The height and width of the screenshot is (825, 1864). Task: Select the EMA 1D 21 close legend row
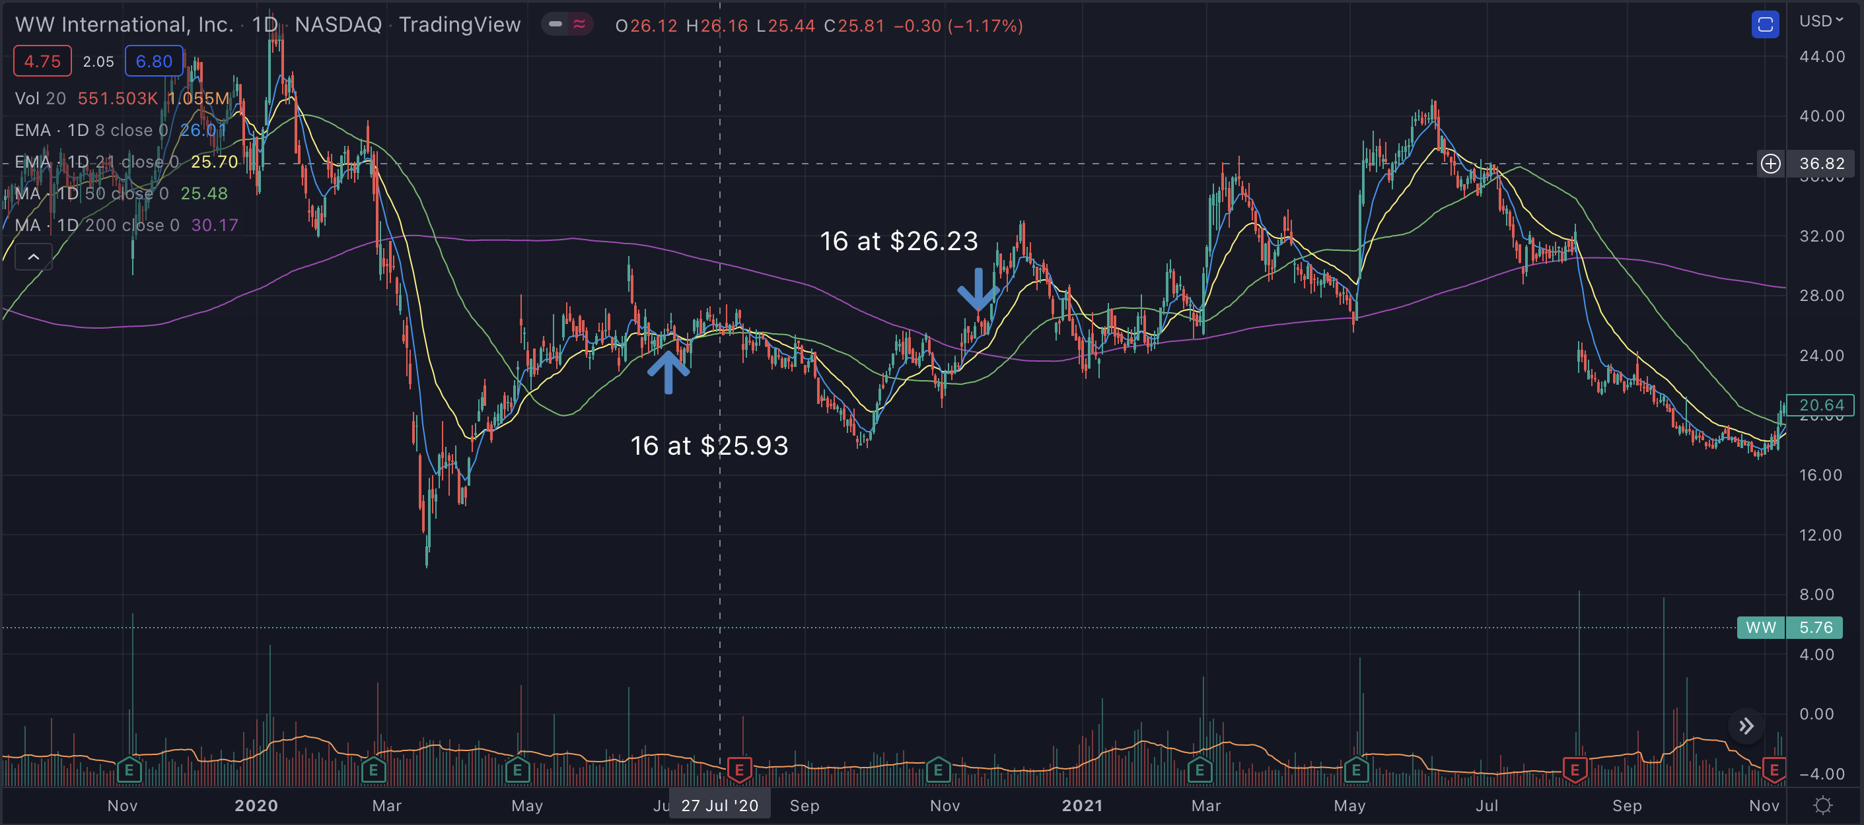[x=96, y=162]
